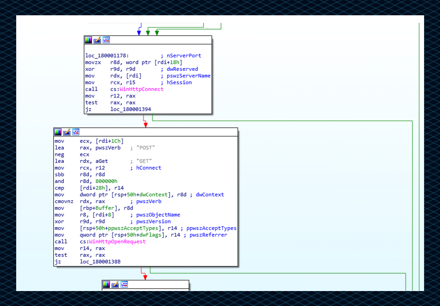This screenshot has width=440, height=306.
Task: Click the group nodes icon on the WinHttpOpenRequest block
Action: 76,132
